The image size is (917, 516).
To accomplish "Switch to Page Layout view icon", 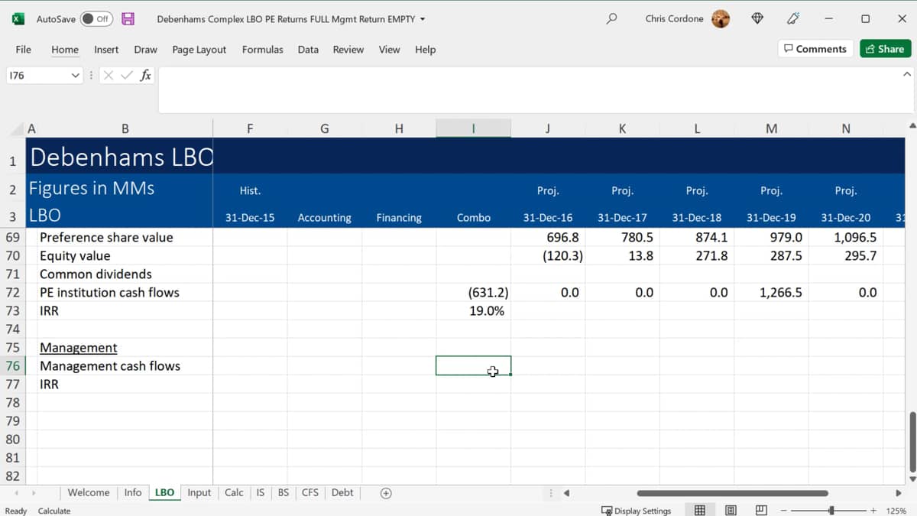I will click(x=731, y=510).
